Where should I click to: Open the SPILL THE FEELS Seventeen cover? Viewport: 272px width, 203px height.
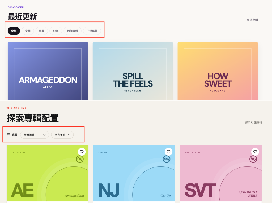(133, 71)
